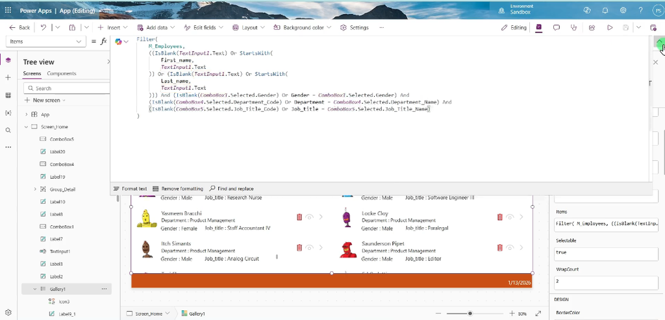This screenshot has width=665, height=320.
Task: Open the PS account avatar
Action: (658, 10)
